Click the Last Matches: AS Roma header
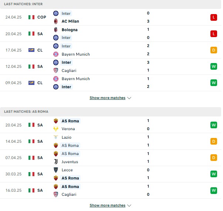223x211 pixels. point(111,112)
